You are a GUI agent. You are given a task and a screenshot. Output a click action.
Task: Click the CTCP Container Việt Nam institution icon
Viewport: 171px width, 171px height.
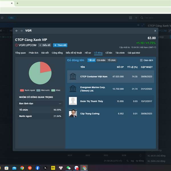coord(73,76)
